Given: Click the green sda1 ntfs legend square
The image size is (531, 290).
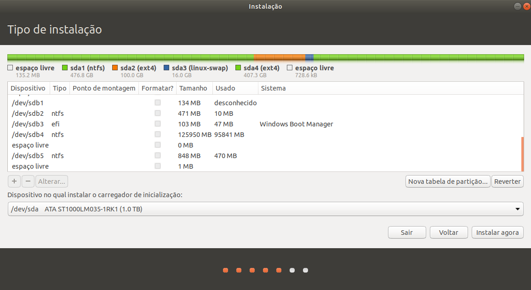Looking at the screenshot, I should [65, 68].
